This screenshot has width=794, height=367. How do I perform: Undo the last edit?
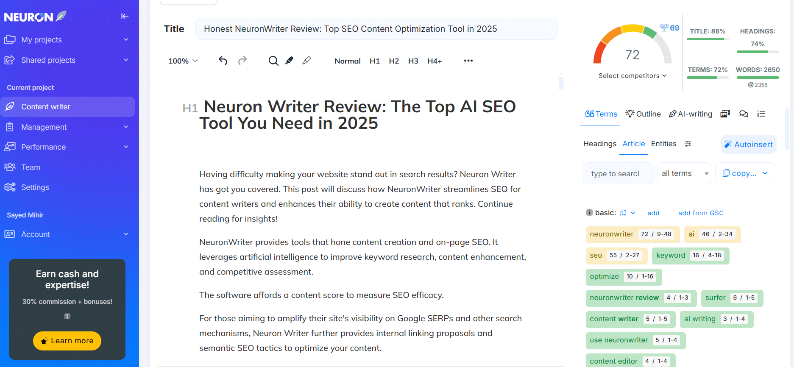click(223, 61)
